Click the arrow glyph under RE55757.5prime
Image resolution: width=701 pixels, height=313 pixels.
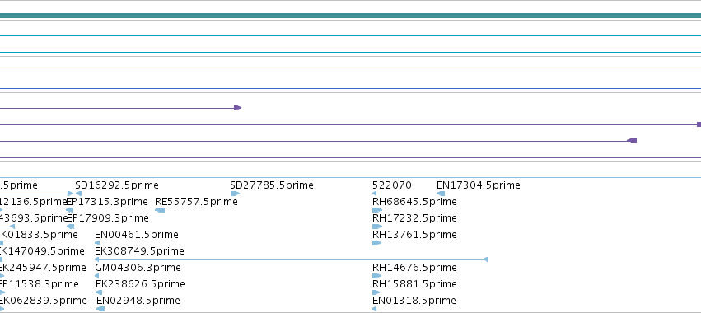coord(160,210)
